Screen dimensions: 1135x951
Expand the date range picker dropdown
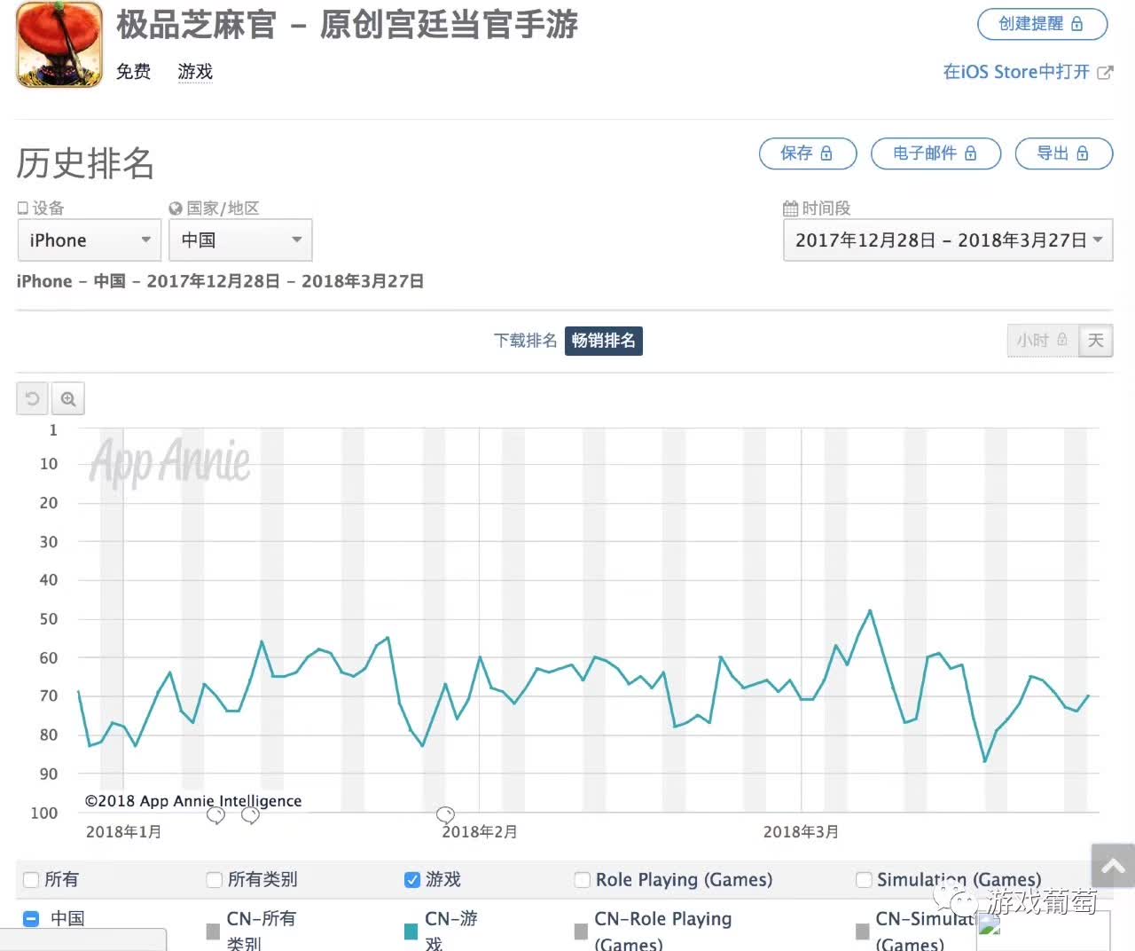pos(947,240)
